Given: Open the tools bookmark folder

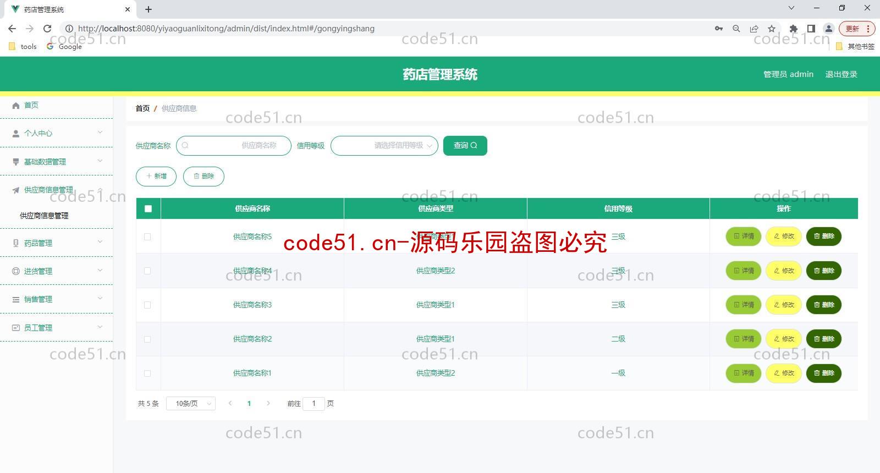Looking at the screenshot, I should pyautogui.click(x=23, y=47).
